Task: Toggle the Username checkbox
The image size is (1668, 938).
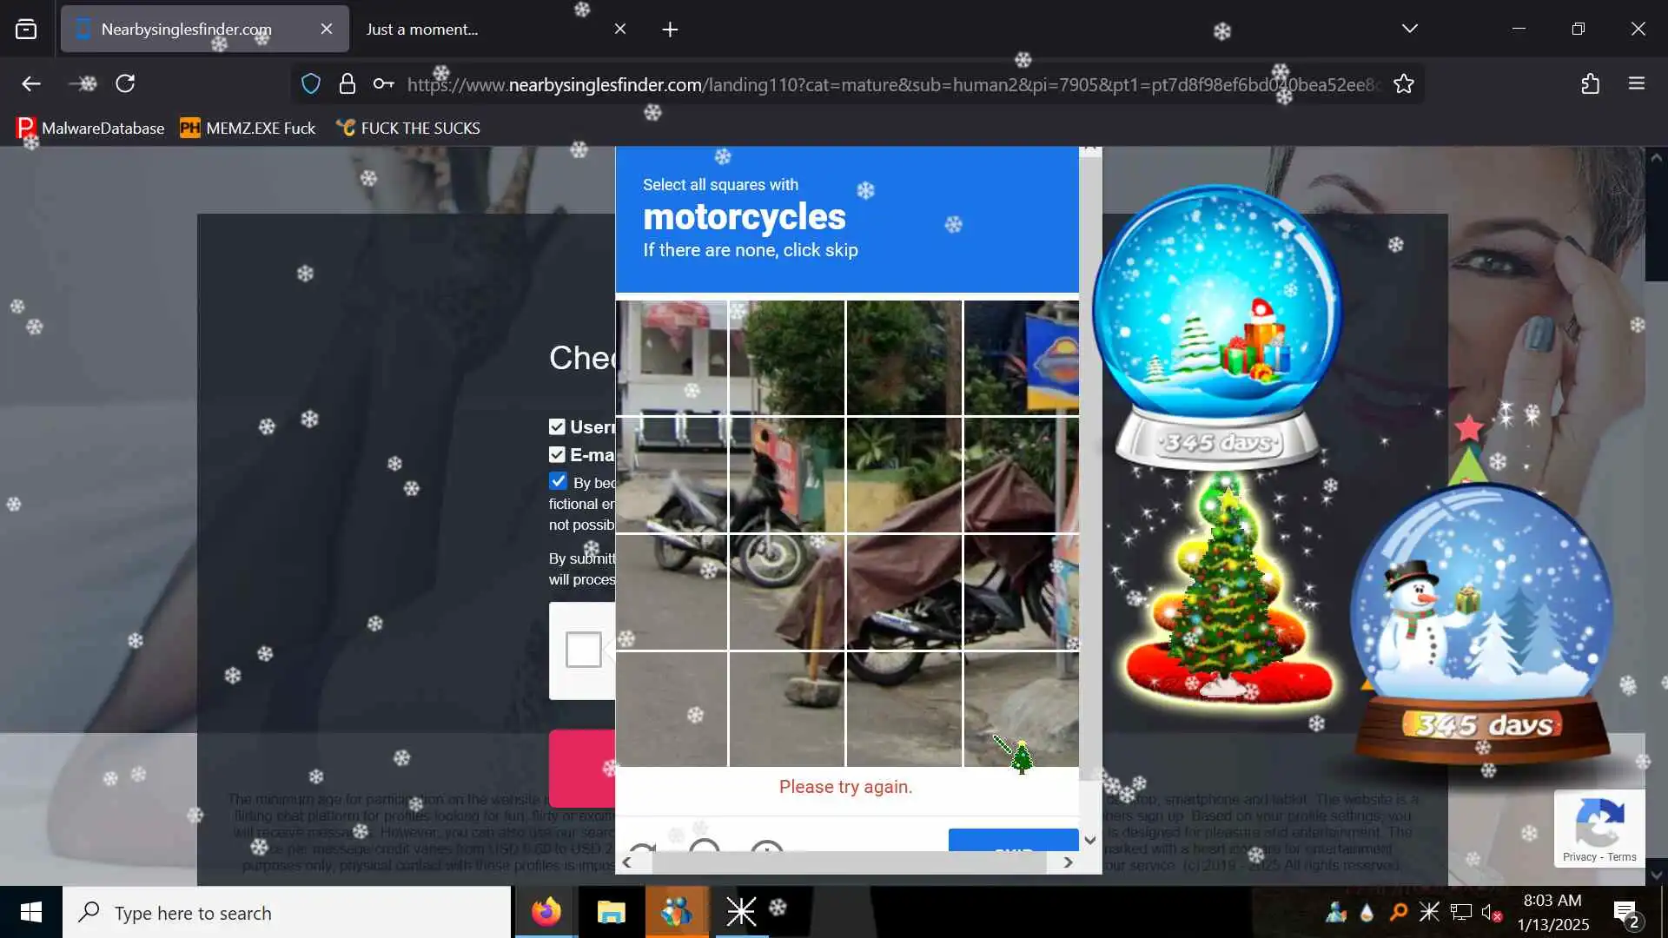Action: [557, 426]
